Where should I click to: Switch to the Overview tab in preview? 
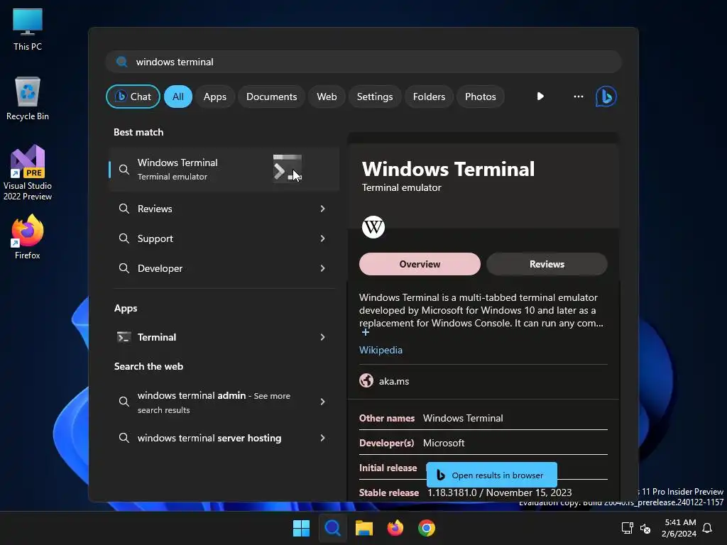[x=420, y=264]
